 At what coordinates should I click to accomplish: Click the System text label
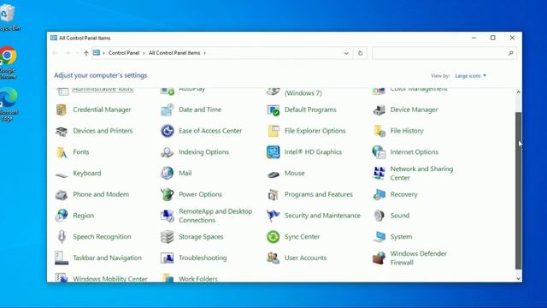pyautogui.click(x=401, y=237)
